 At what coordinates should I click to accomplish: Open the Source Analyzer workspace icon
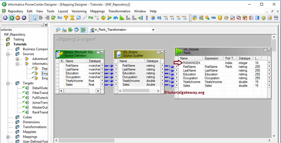pos(58,30)
